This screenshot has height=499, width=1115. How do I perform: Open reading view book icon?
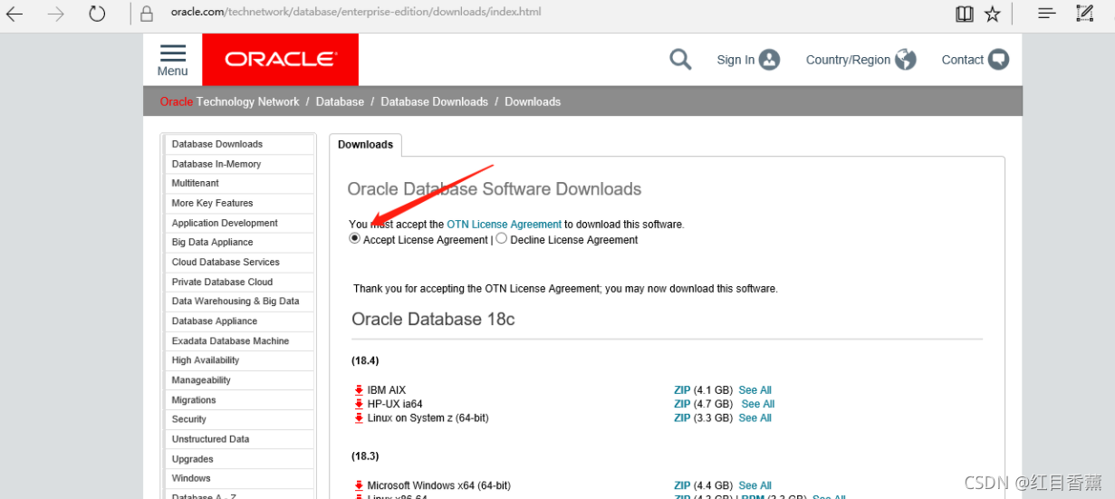[x=965, y=14]
